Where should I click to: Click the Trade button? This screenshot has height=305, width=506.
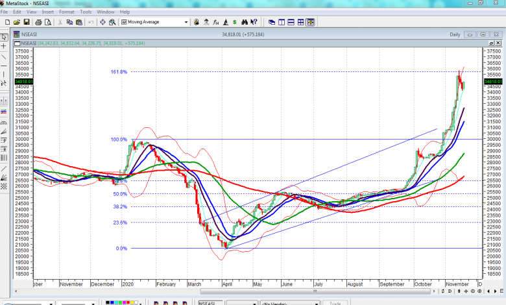(x=335, y=302)
